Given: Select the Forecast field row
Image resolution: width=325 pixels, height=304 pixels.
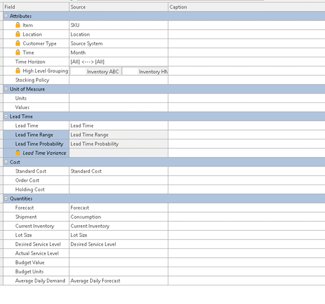Looking at the screenshot, I should click(x=36, y=208).
